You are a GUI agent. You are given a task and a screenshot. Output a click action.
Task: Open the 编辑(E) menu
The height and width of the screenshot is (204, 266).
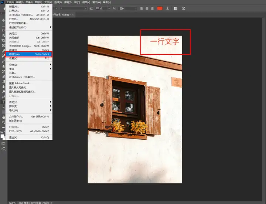[20, 2]
